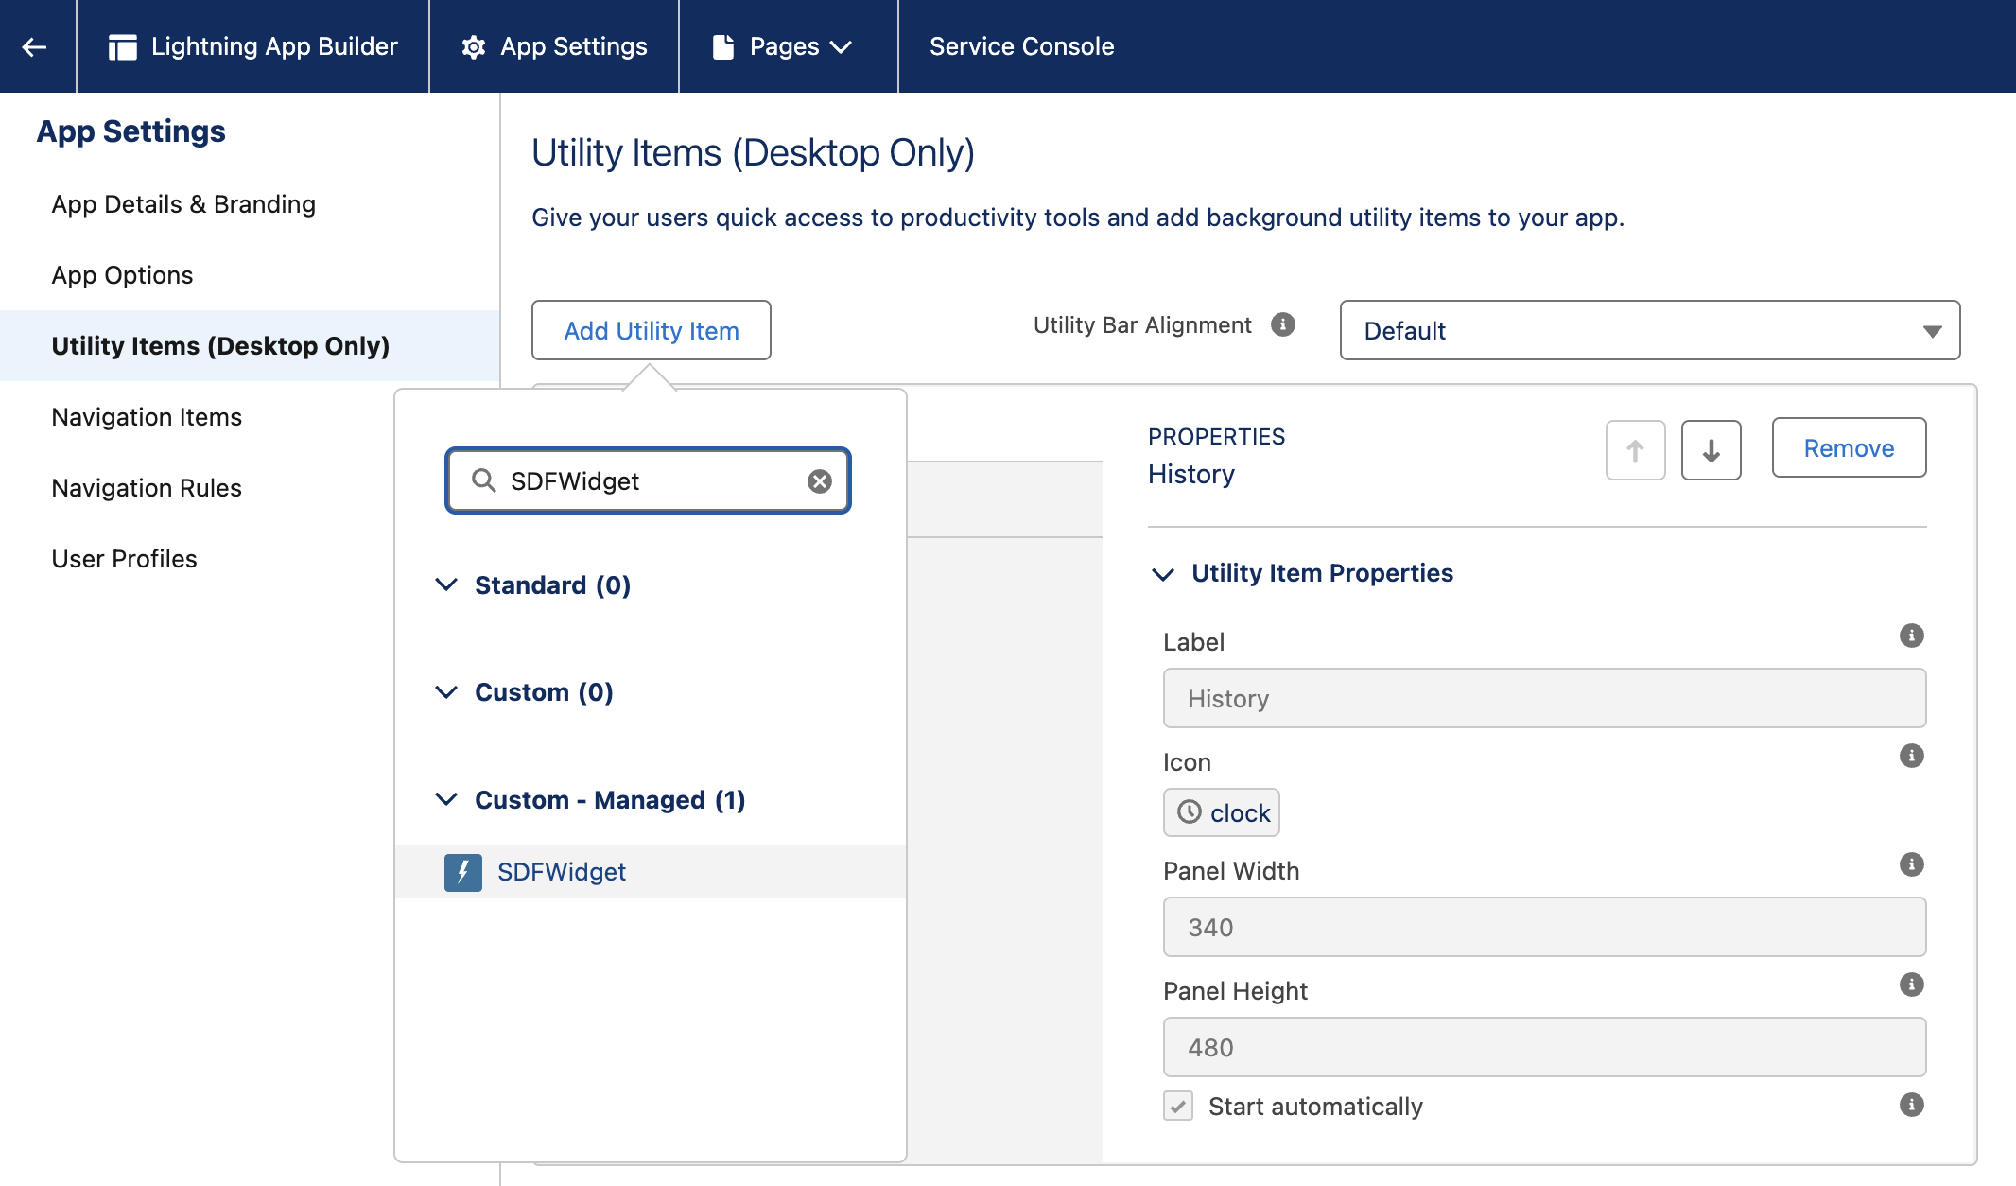Screen dimensions: 2016x1186
Task: Click the SDFWidget search field
Action: click(x=648, y=480)
